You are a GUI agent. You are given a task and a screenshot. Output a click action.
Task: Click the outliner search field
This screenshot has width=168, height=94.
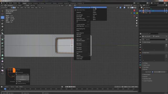(153, 5)
